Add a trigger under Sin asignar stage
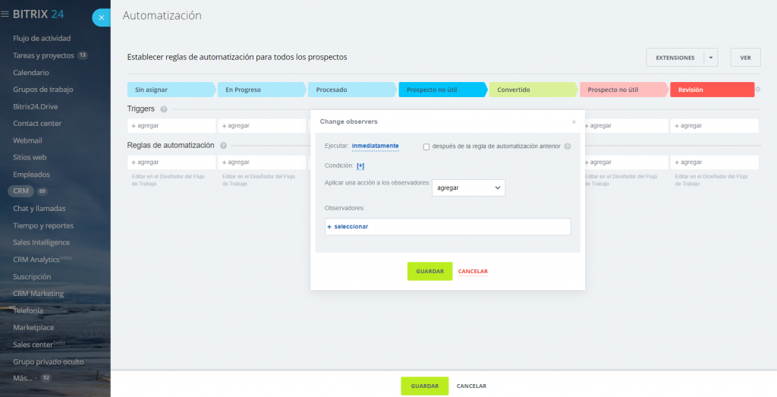Screen dimensions: 777x397 pos(146,125)
